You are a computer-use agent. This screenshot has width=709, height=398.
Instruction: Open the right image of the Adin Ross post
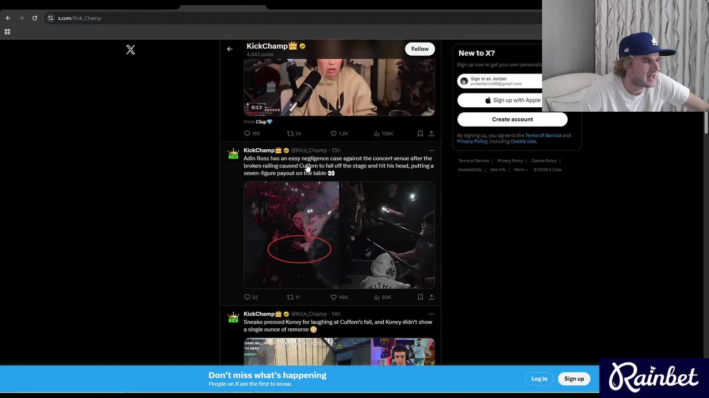coord(387,235)
